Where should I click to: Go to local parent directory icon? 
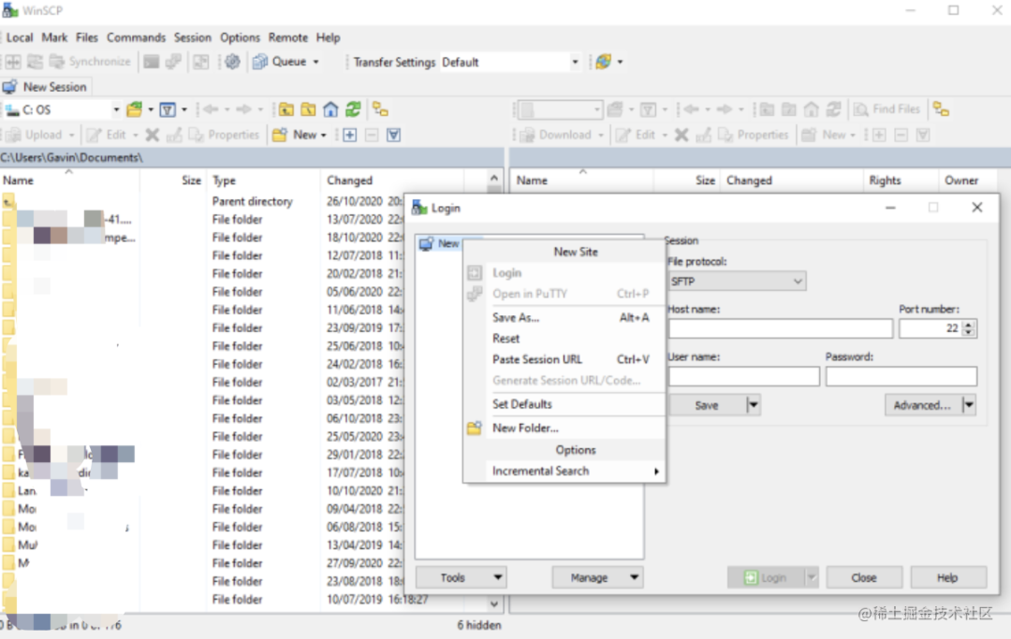pyautogui.click(x=286, y=109)
